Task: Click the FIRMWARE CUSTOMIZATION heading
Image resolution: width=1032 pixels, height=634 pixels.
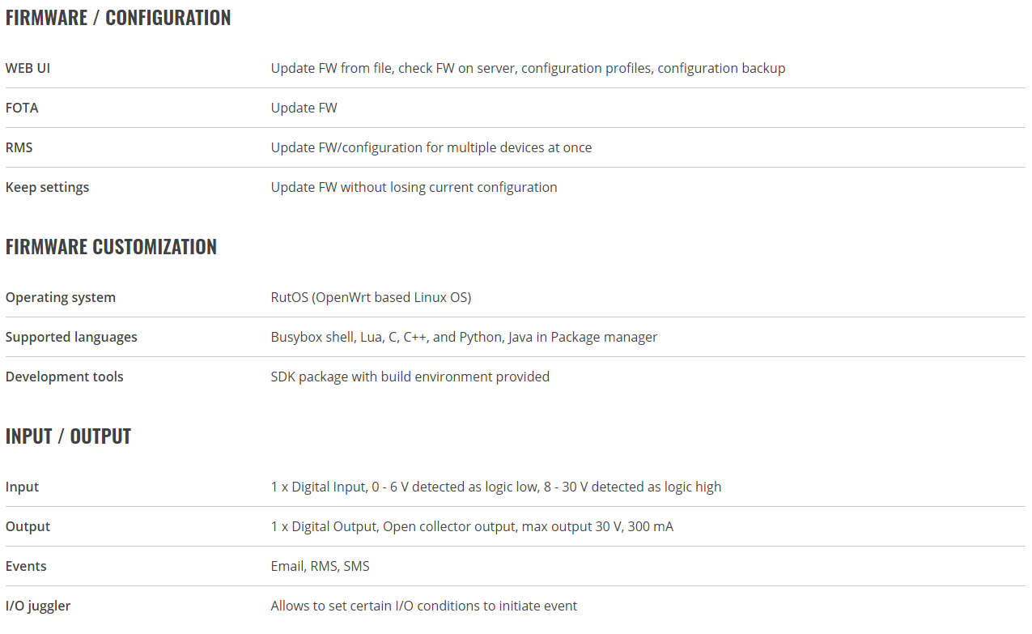Action: pos(111,247)
